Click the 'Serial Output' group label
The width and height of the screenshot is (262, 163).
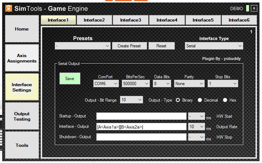tap(69, 64)
